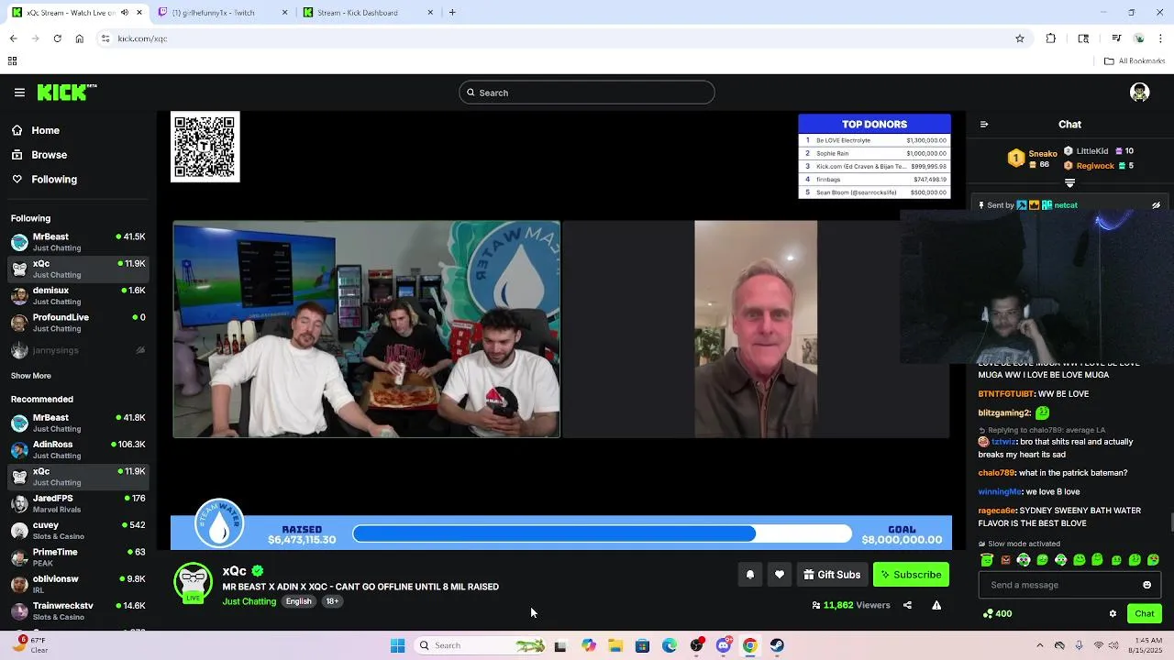Open MrBeast in the Following list
The image size is (1174, 660).
coord(78,242)
